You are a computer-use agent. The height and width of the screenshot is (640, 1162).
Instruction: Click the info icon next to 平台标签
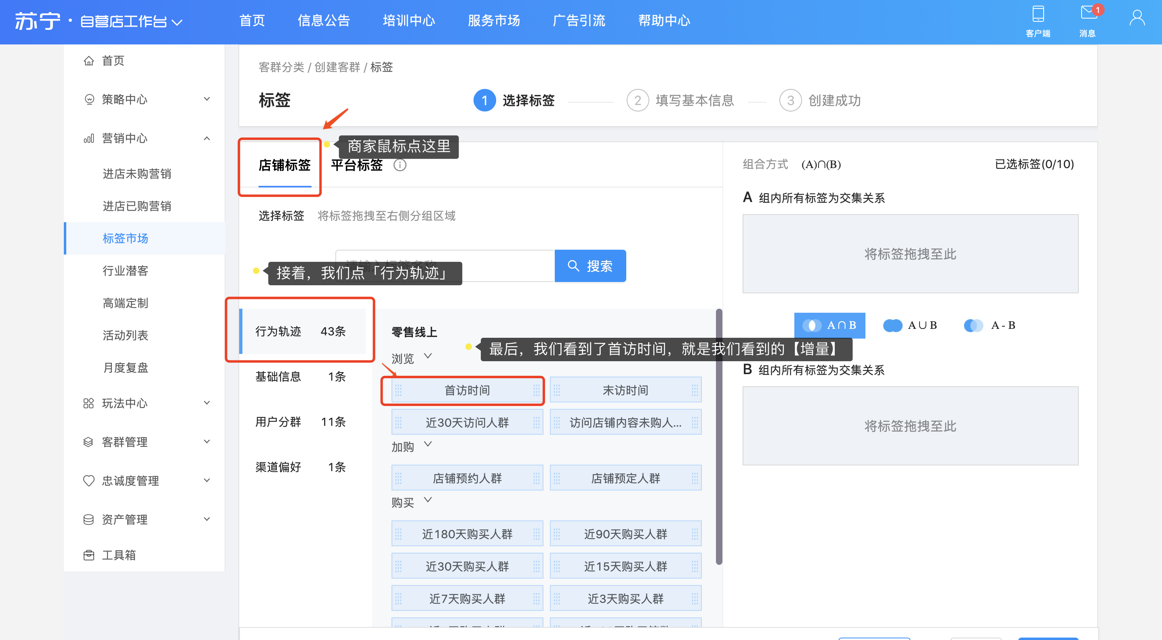400,165
